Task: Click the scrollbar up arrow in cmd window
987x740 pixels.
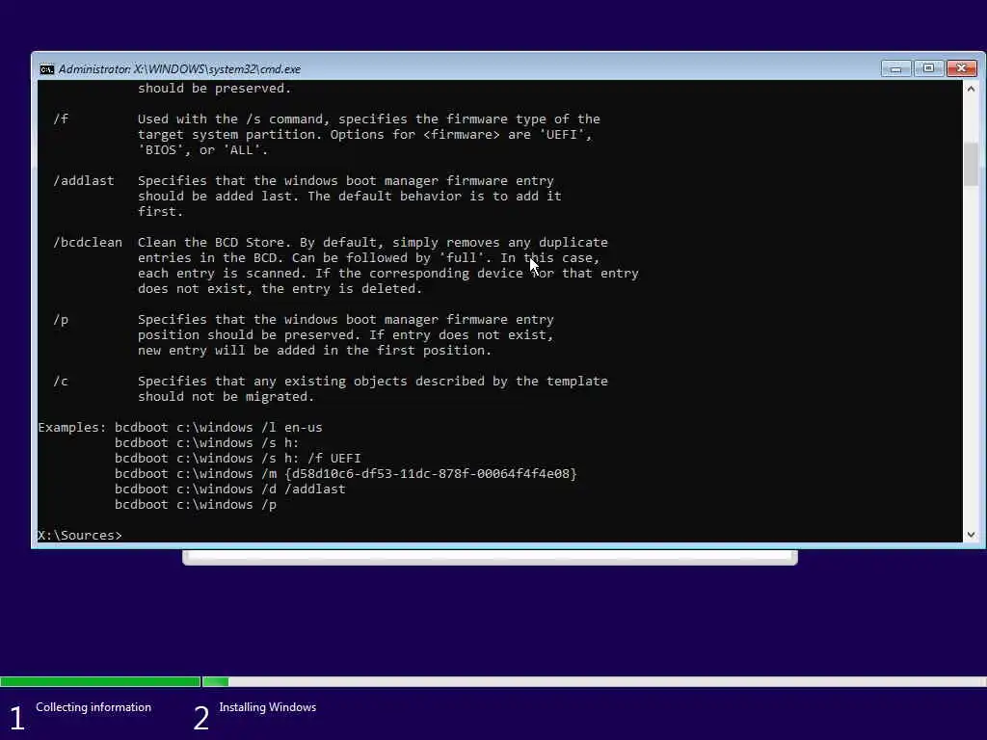Action: pos(971,89)
